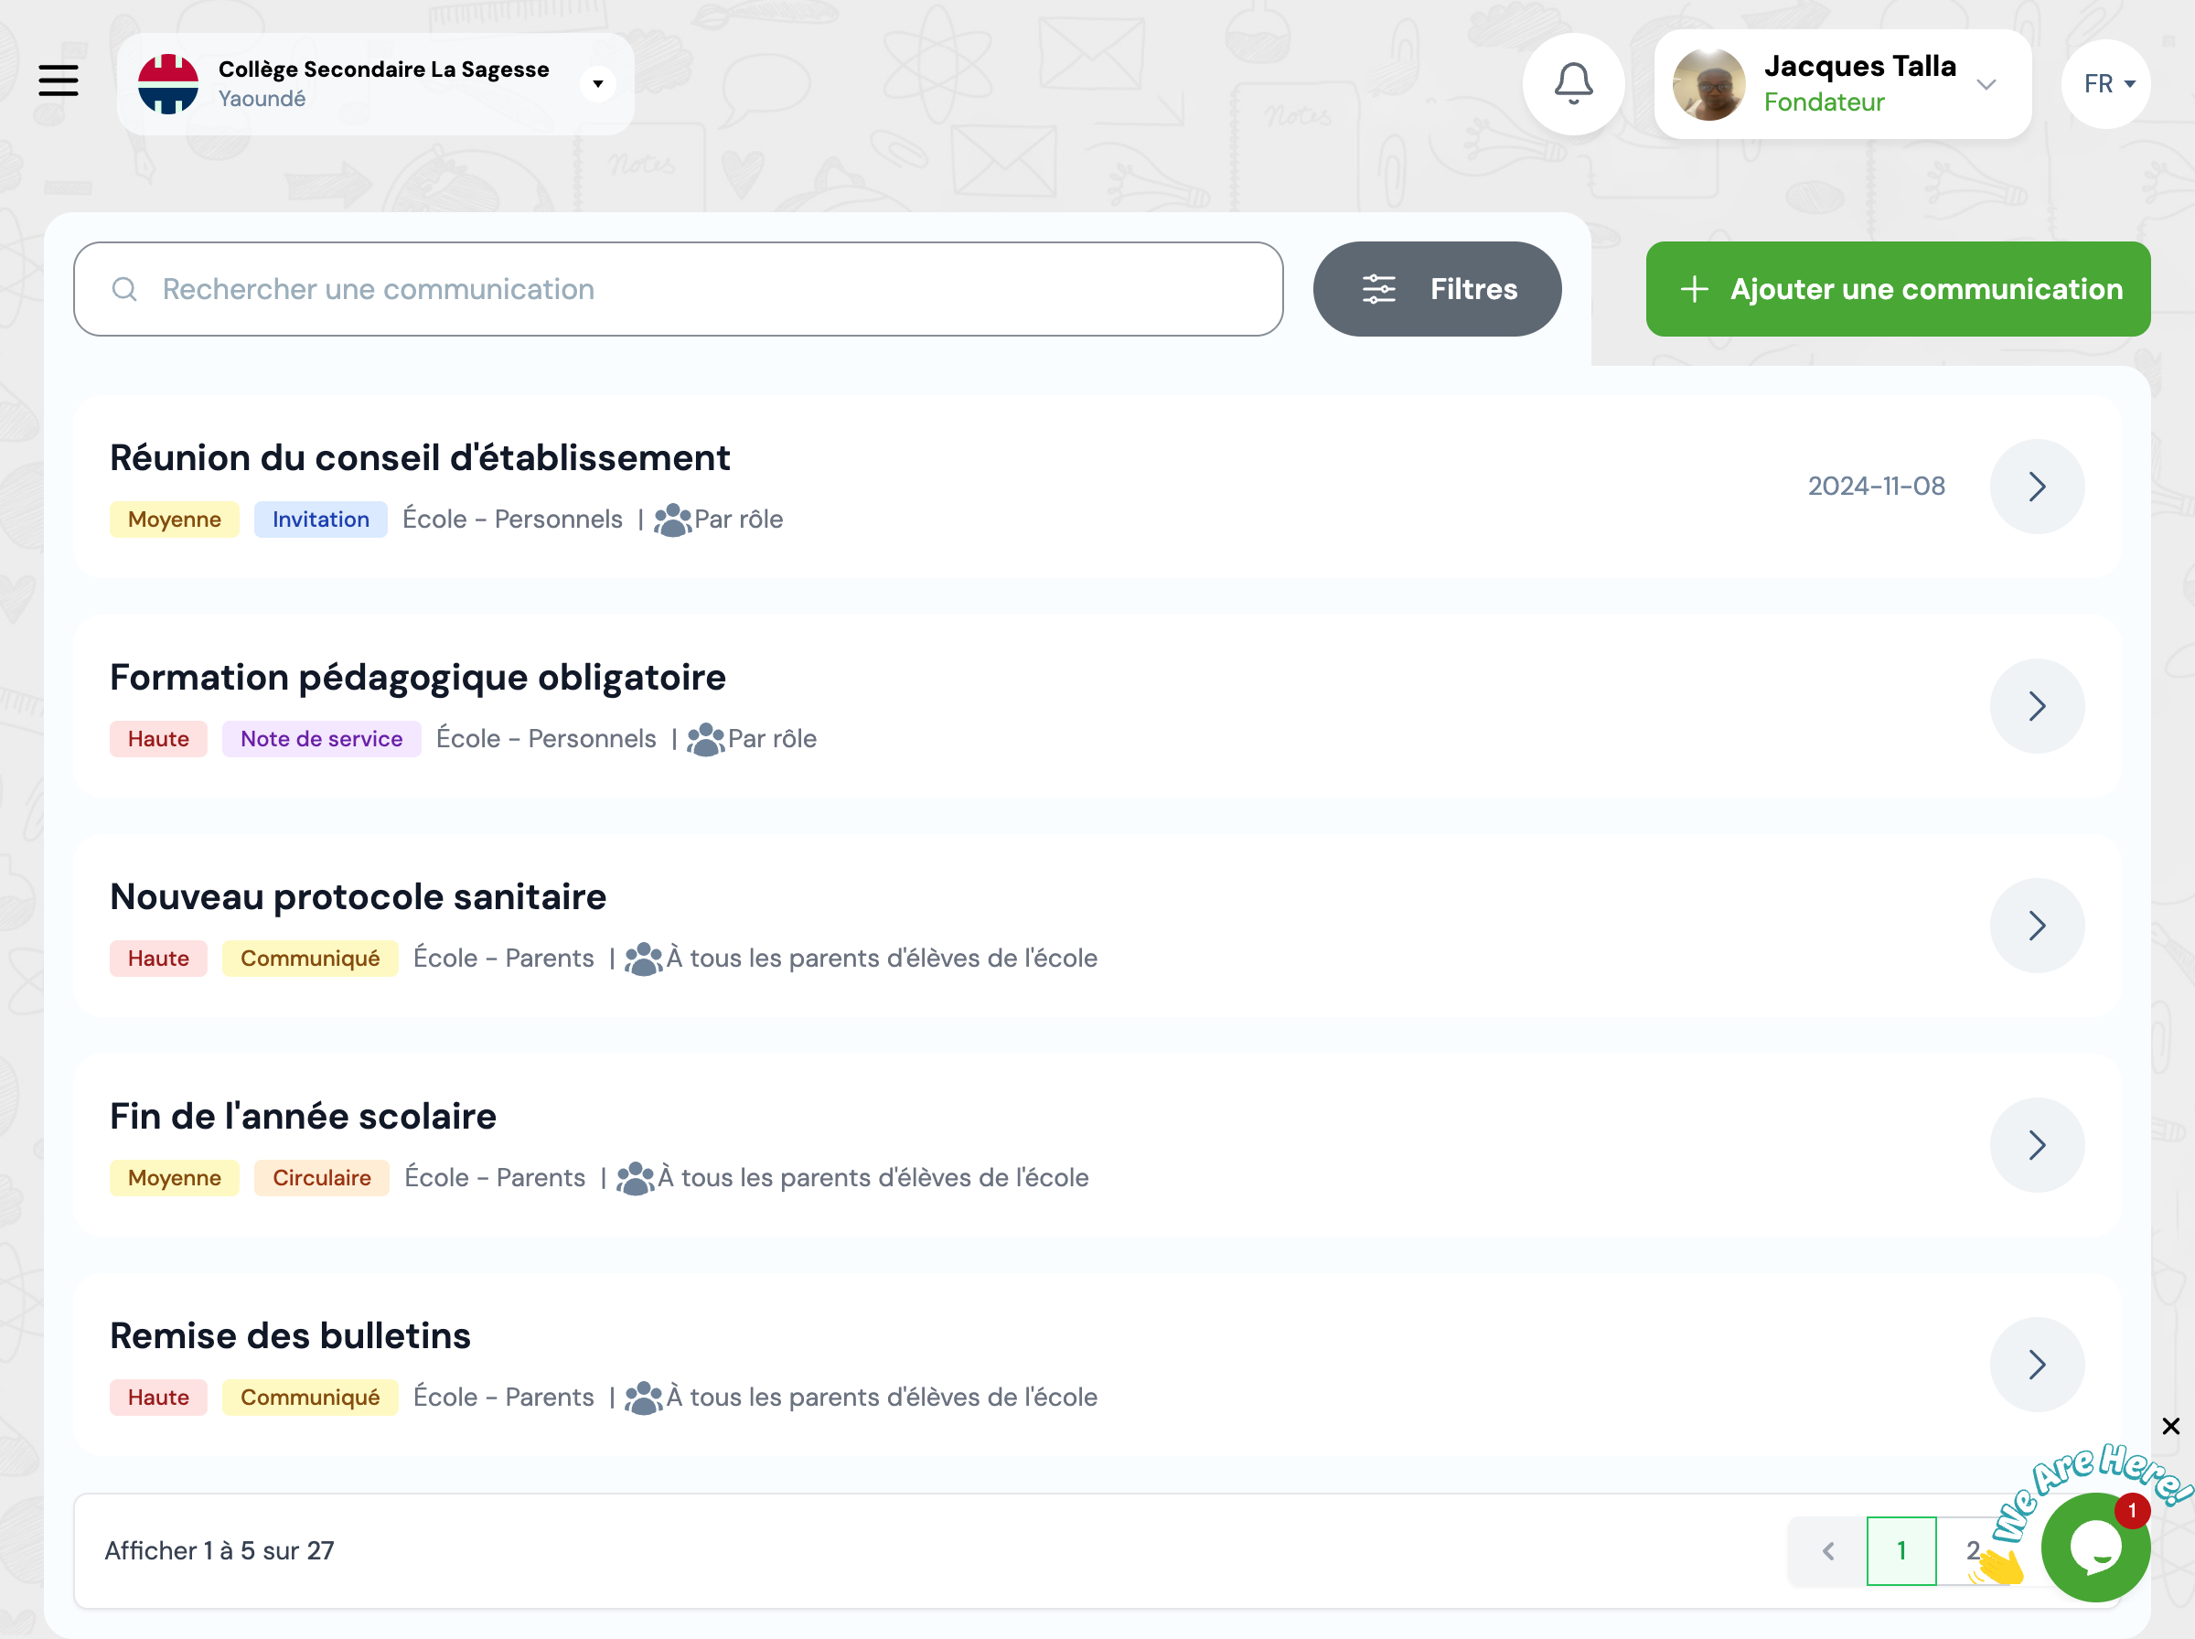Viewport: 2195px width, 1639px height.
Task: Click the Filtres button
Action: [1436, 289]
